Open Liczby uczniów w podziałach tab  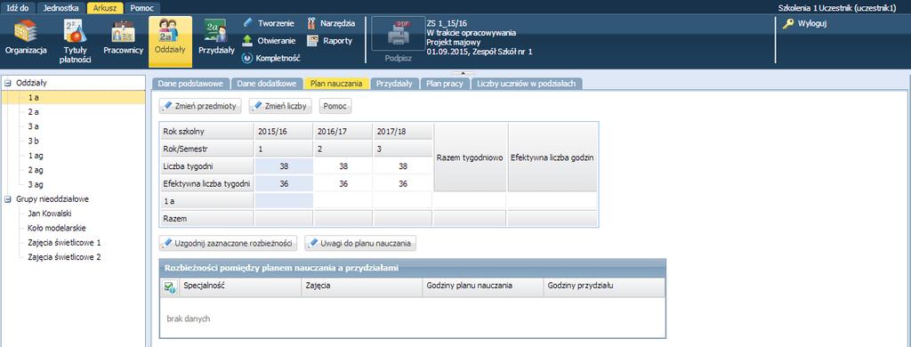[527, 84]
